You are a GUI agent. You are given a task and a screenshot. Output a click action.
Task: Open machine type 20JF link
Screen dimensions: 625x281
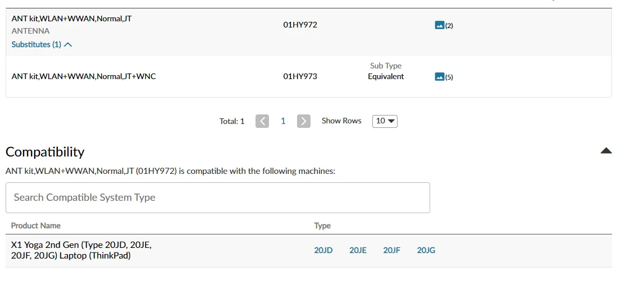coord(392,251)
